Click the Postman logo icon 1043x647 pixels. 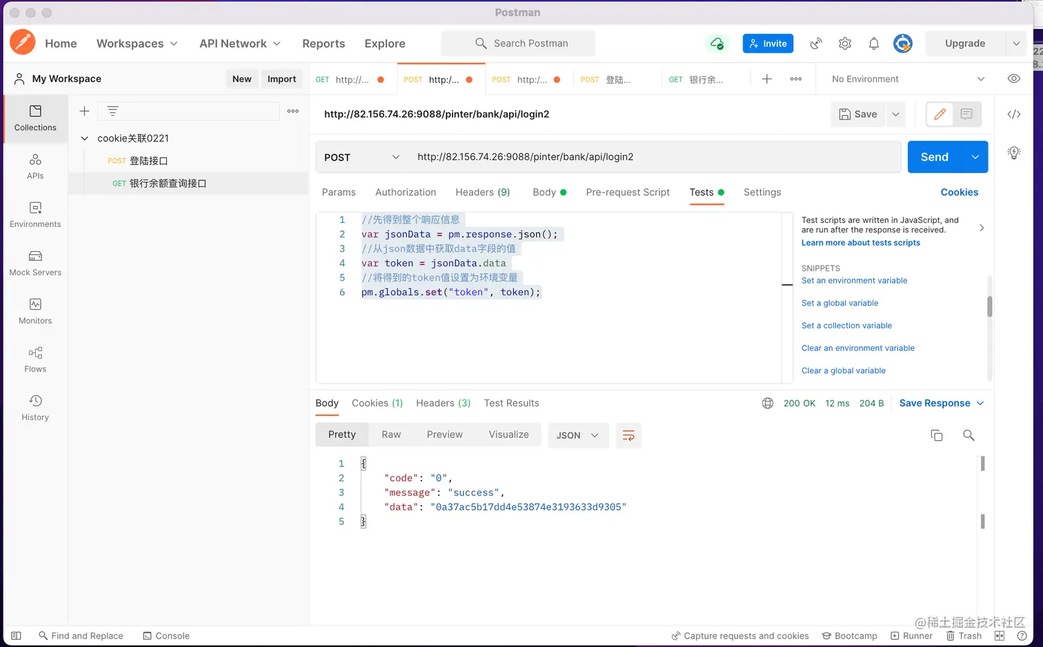click(x=22, y=42)
